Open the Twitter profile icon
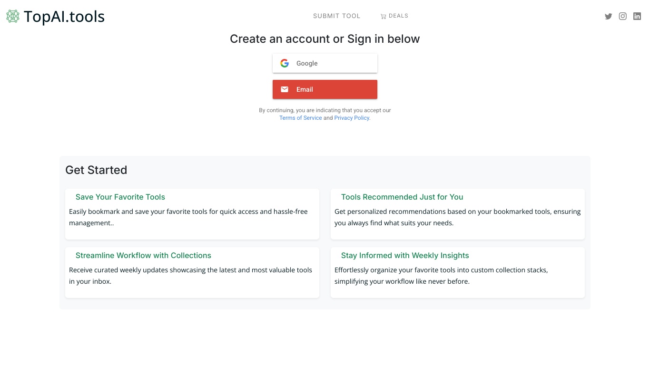Viewport: 650px width, 365px height. tap(608, 16)
